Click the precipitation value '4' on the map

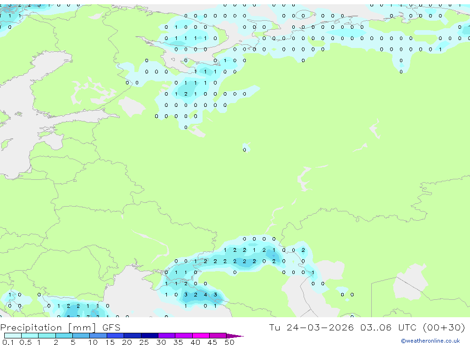[x=205, y=295]
